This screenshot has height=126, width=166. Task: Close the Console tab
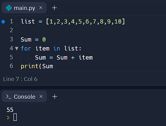[41, 97]
